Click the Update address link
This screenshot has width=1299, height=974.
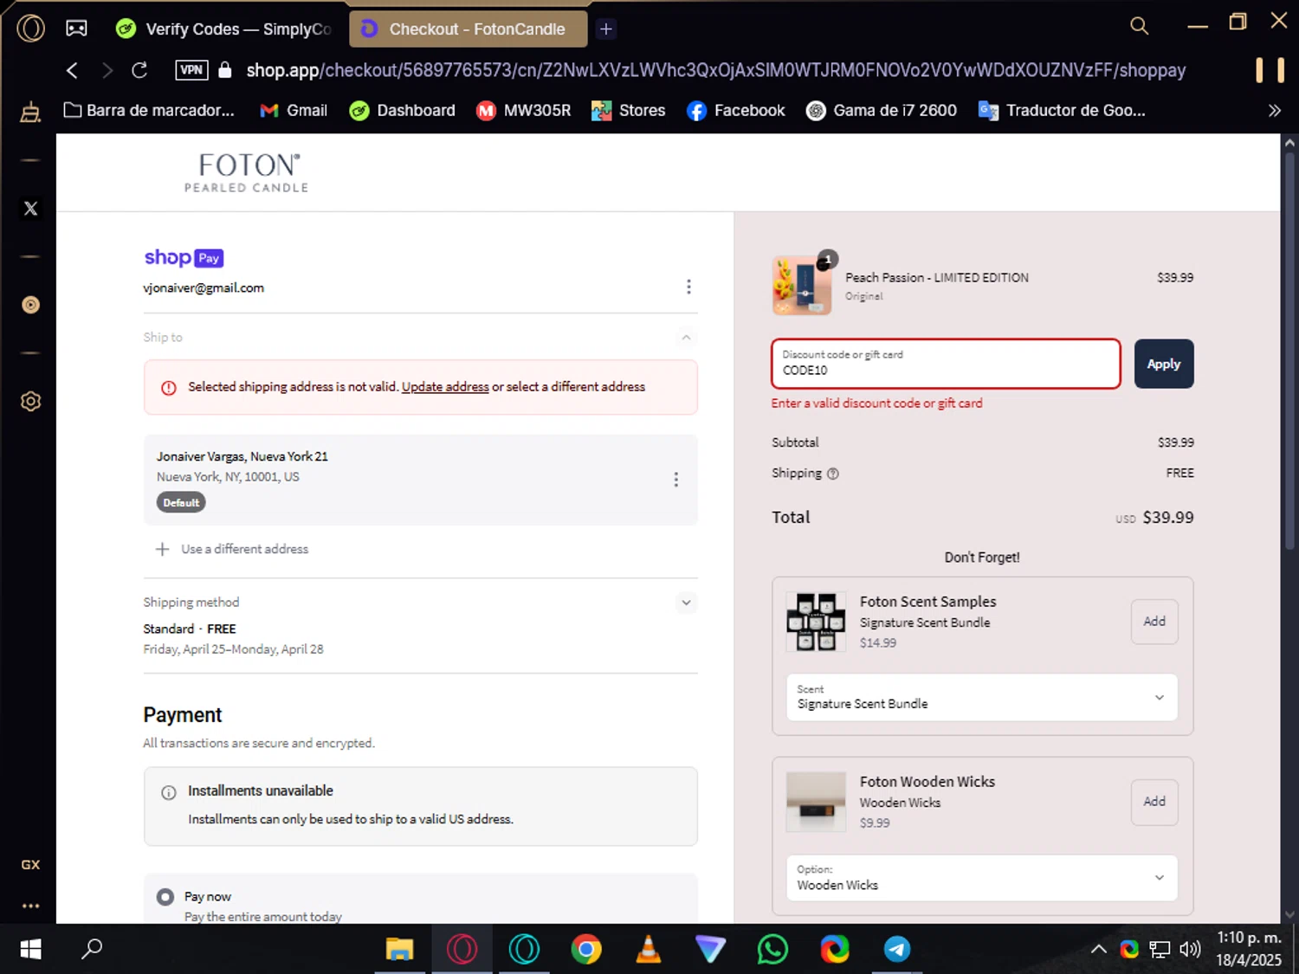pyautogui.click(x=445, y=387)
